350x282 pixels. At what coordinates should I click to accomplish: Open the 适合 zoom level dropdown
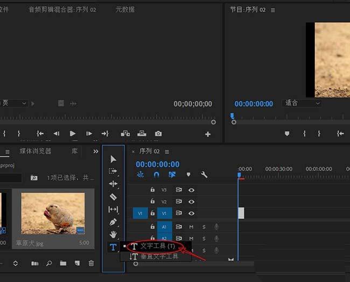[x=302, y=103]
